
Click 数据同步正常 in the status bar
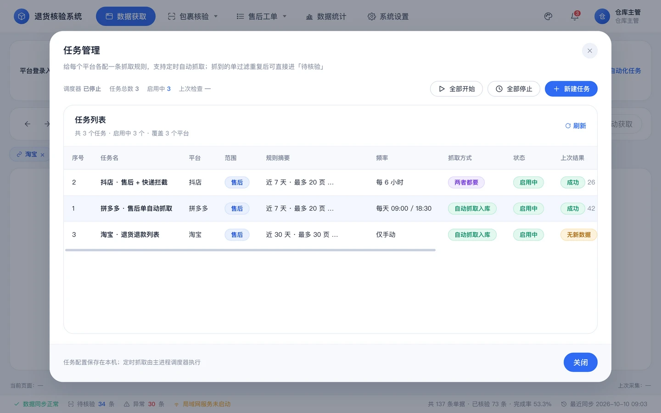36,404
